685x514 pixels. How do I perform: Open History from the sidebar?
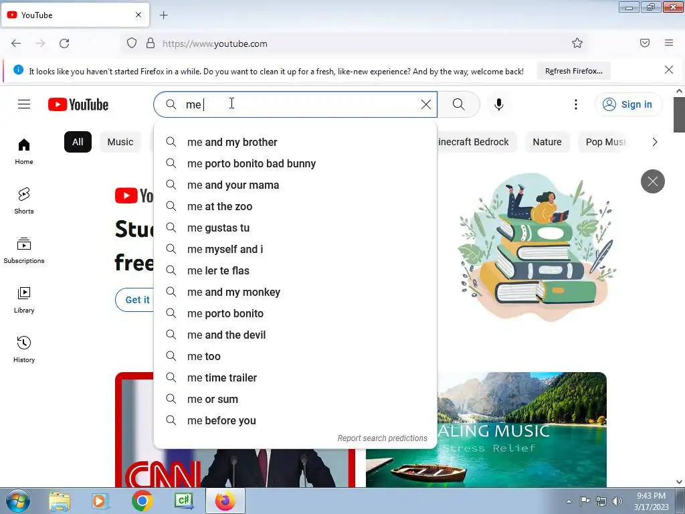click(24, 349)
